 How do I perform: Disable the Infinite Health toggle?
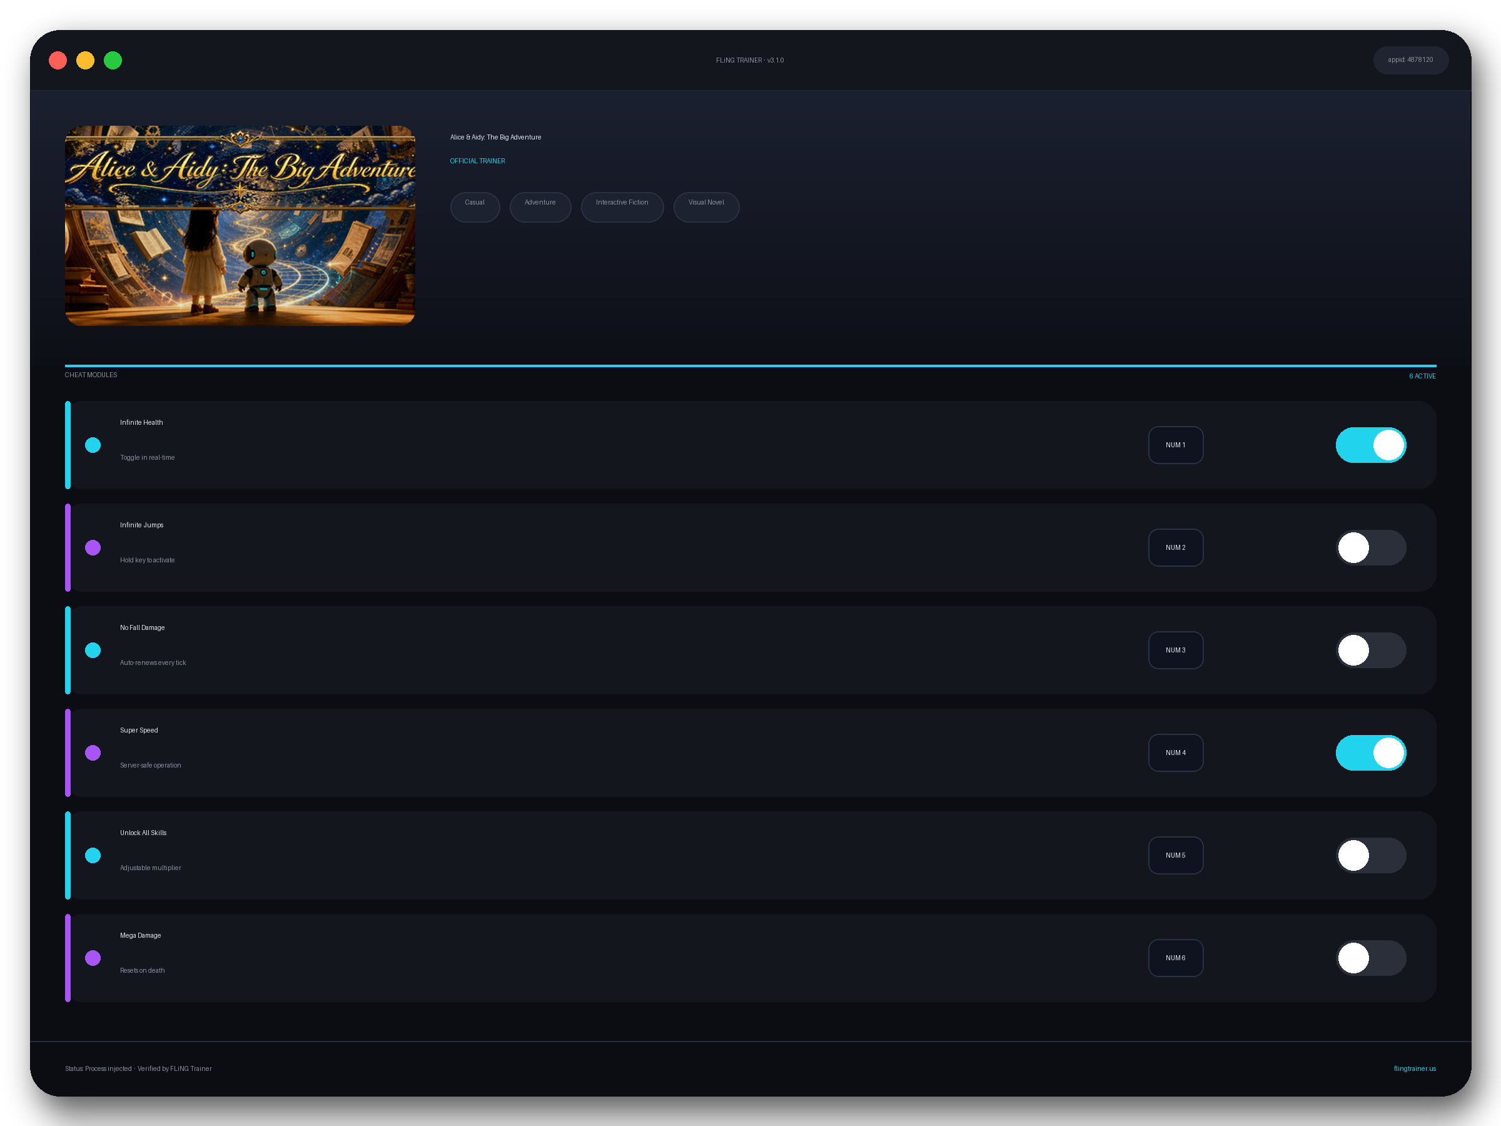(x=1371, y=445)
